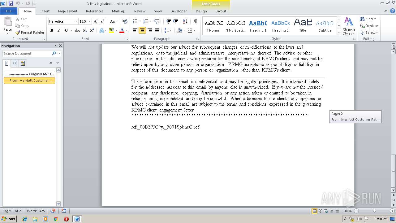Justify paragraph text
The height and width of the screenshot is (223, 396).
(x=157, y=30)
